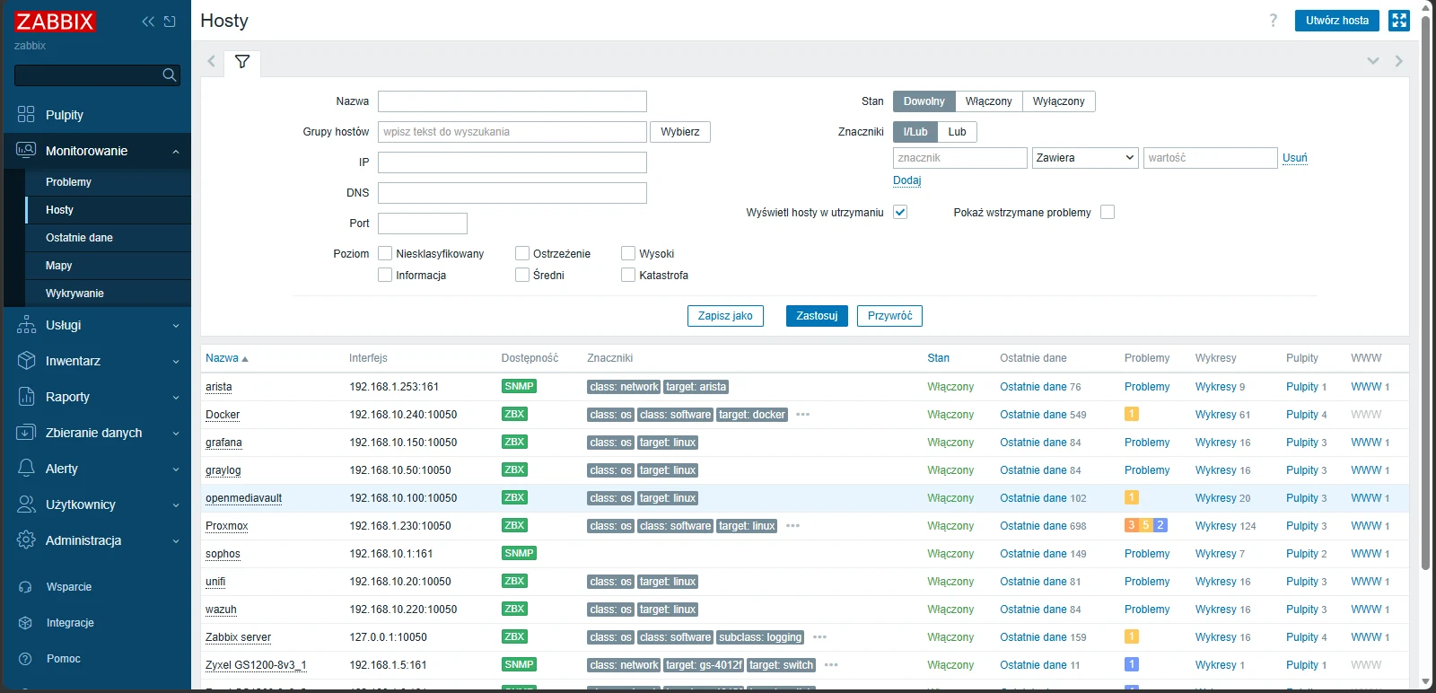
Task: Enable Pokaż wstrzymane problemy checkbox
Action: point(1108,212)
